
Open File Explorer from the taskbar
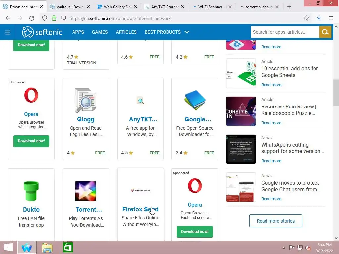click(47, 247)
